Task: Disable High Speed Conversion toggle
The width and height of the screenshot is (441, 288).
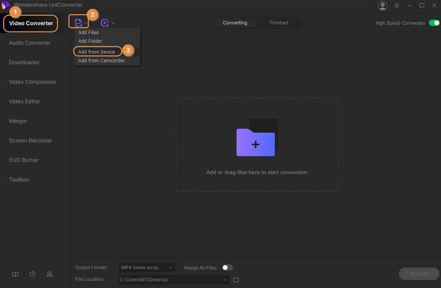Action: (x=434, y=23)
